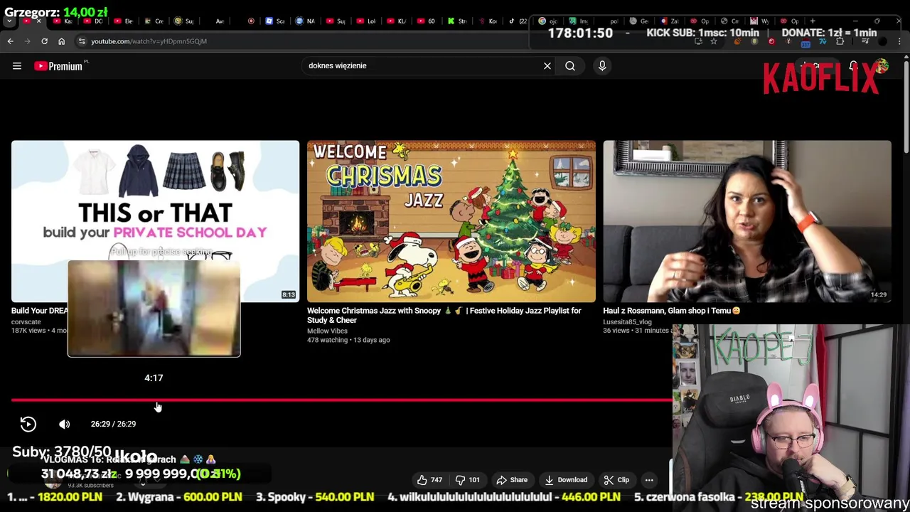Switch to the 'Str' Kick tab
Viewport: 910px width, 512px height.
click(x=457, y=21)
